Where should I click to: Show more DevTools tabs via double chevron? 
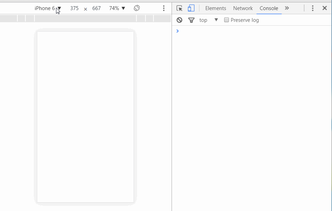click(287, 8)
